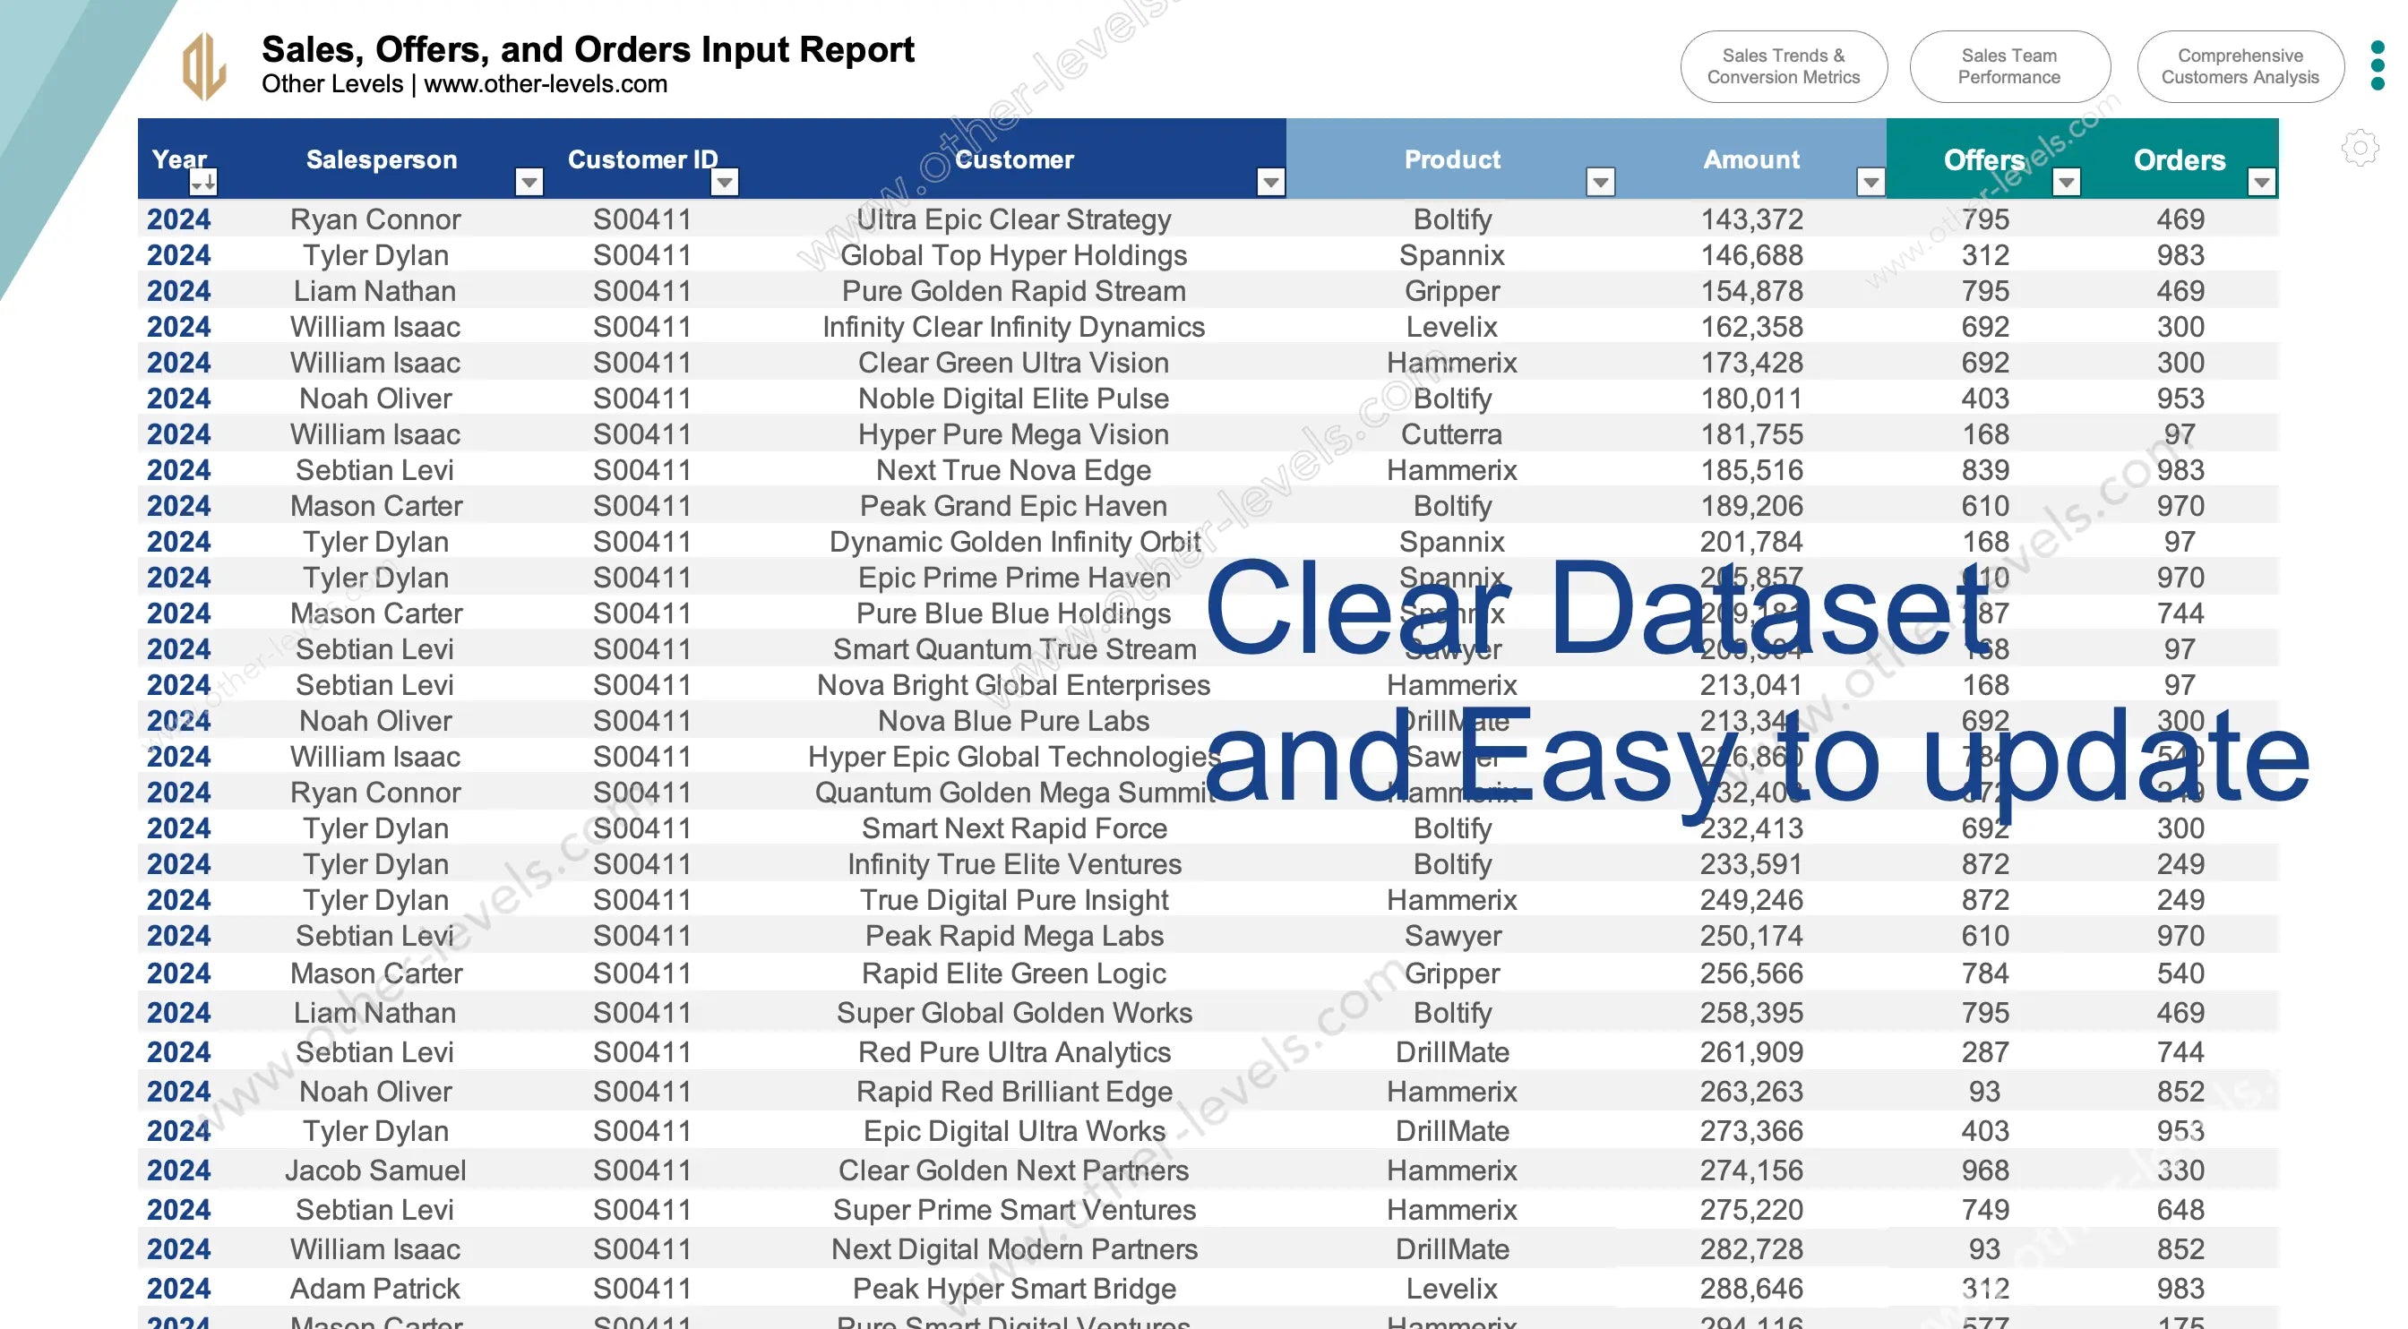Image resolution: width=2408 pixels, height=1329 pixels.
Task: Open Comprehensive Customers Analysis page
Action: [2239, 66]
